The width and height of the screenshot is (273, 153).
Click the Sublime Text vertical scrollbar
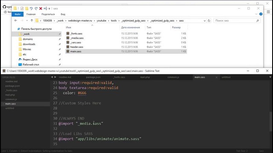(271, 122)
